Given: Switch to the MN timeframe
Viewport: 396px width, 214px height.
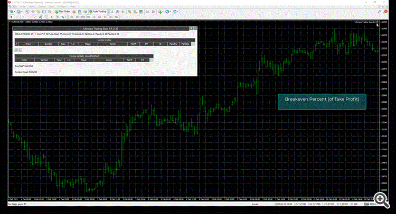Looking at the screenshot, I should [x=116, y=17].
